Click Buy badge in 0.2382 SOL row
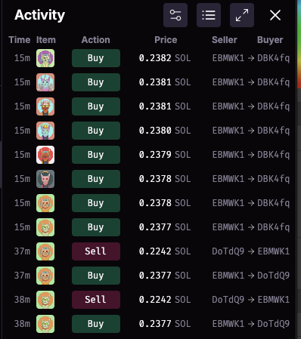The height and width of the screenshot is (339, 301). (x=96, y=58)
